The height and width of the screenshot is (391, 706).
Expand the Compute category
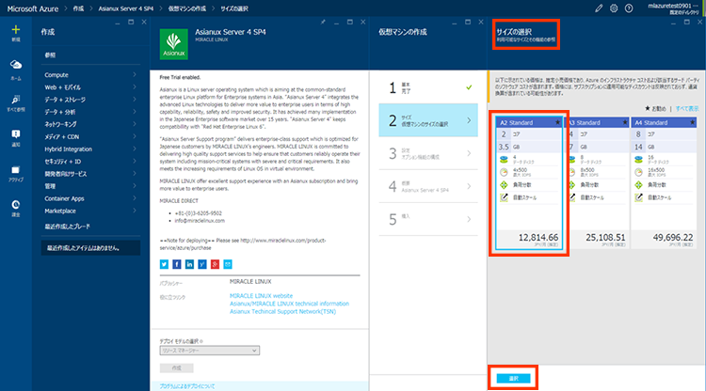(x=90, y=75)
